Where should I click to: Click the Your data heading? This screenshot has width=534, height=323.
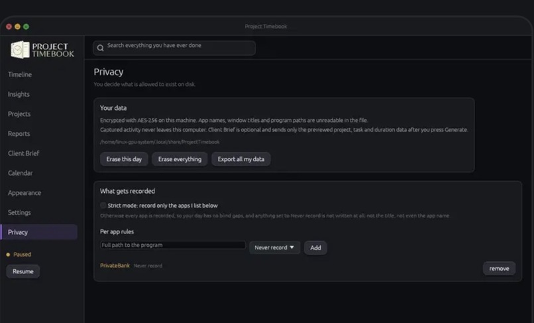point(113,108)
